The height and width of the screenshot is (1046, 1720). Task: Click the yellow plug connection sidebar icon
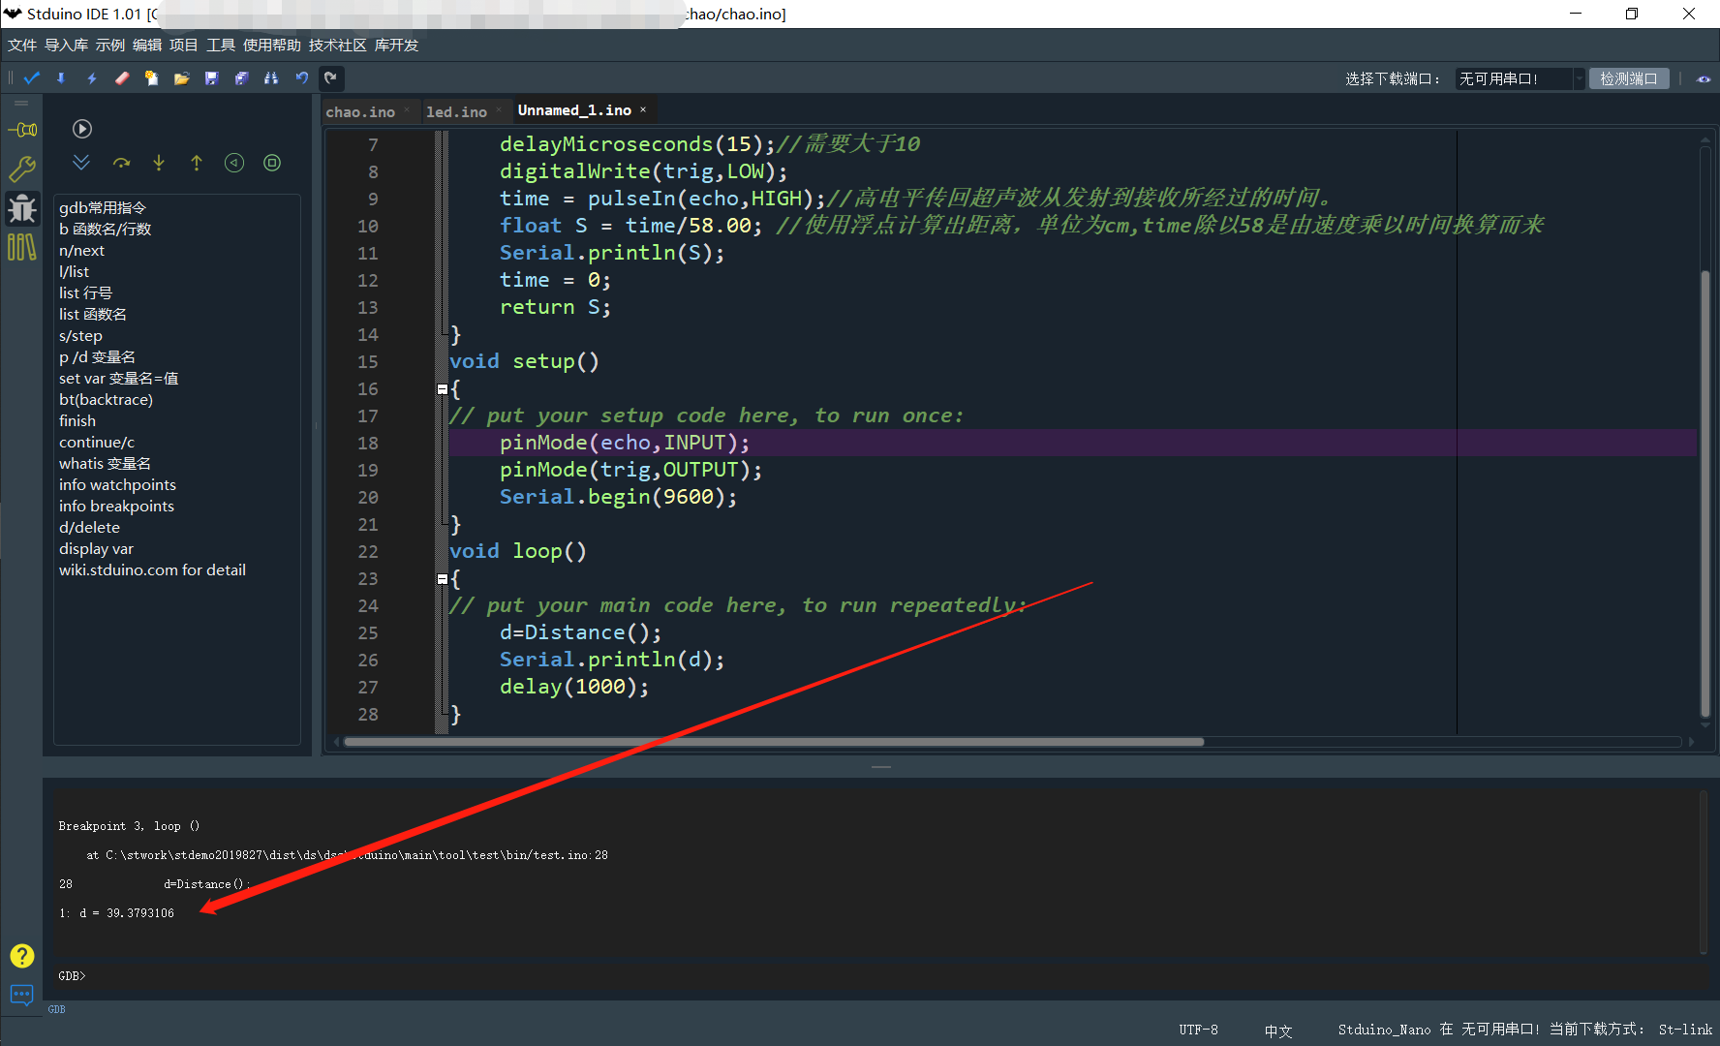(22, 130)
